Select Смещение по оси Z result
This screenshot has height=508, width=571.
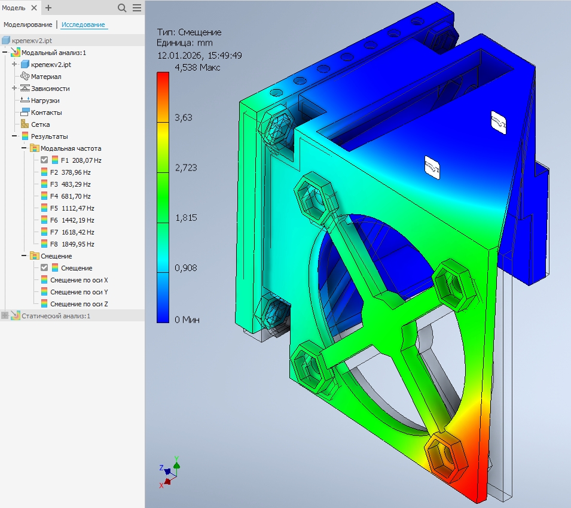(79, 304)
